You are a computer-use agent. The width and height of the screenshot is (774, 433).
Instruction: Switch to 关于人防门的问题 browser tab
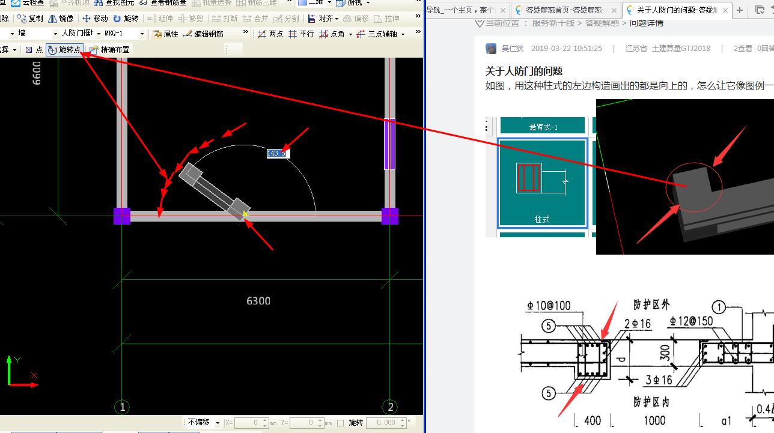pos(678,10)
